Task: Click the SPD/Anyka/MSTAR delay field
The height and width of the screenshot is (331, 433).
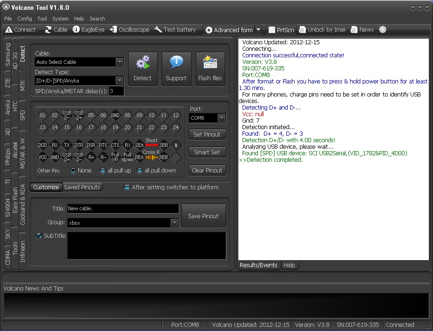Action: (116, 91)
